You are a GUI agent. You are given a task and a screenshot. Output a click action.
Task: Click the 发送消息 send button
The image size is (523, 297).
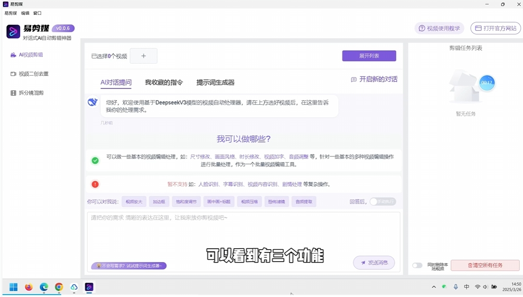374,263
